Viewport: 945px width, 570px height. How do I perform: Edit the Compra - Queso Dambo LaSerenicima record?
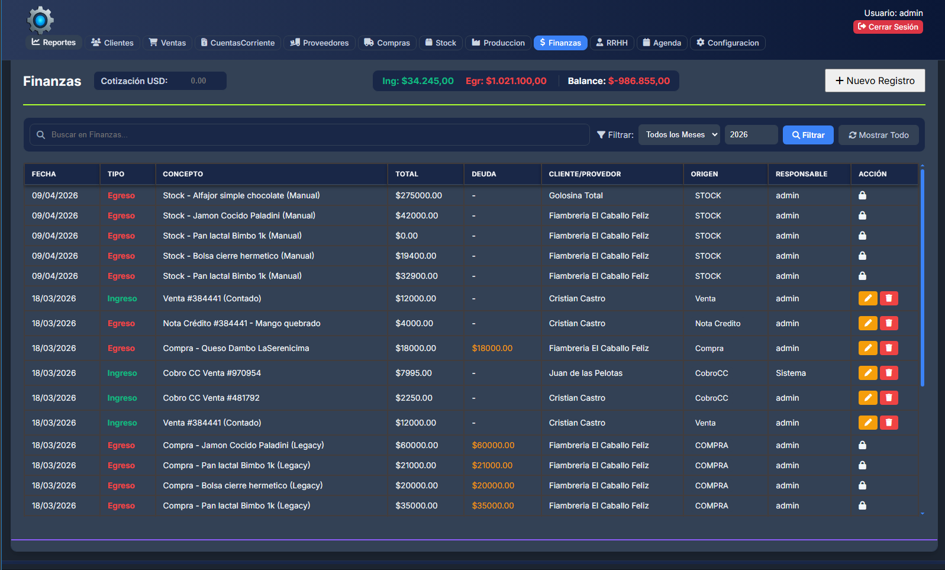[867, 348]
